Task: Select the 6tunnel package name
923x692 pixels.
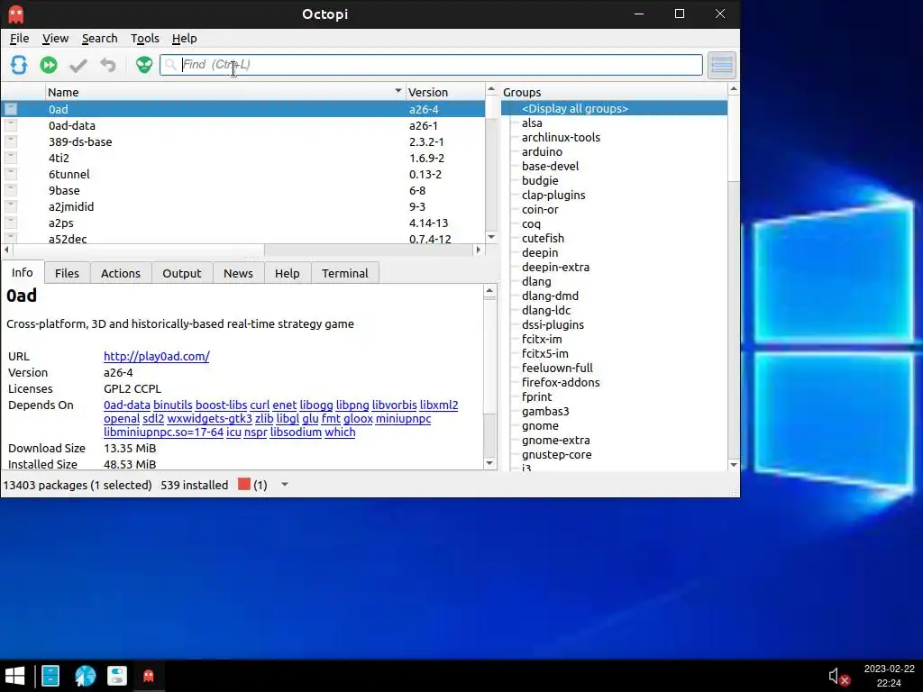Action: 69,174
